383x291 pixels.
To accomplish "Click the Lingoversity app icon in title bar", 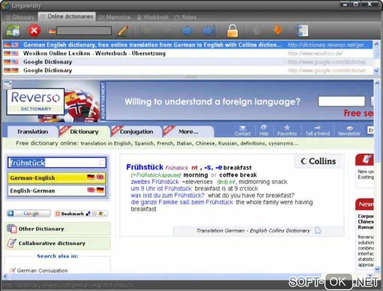I will pos(5,5).
